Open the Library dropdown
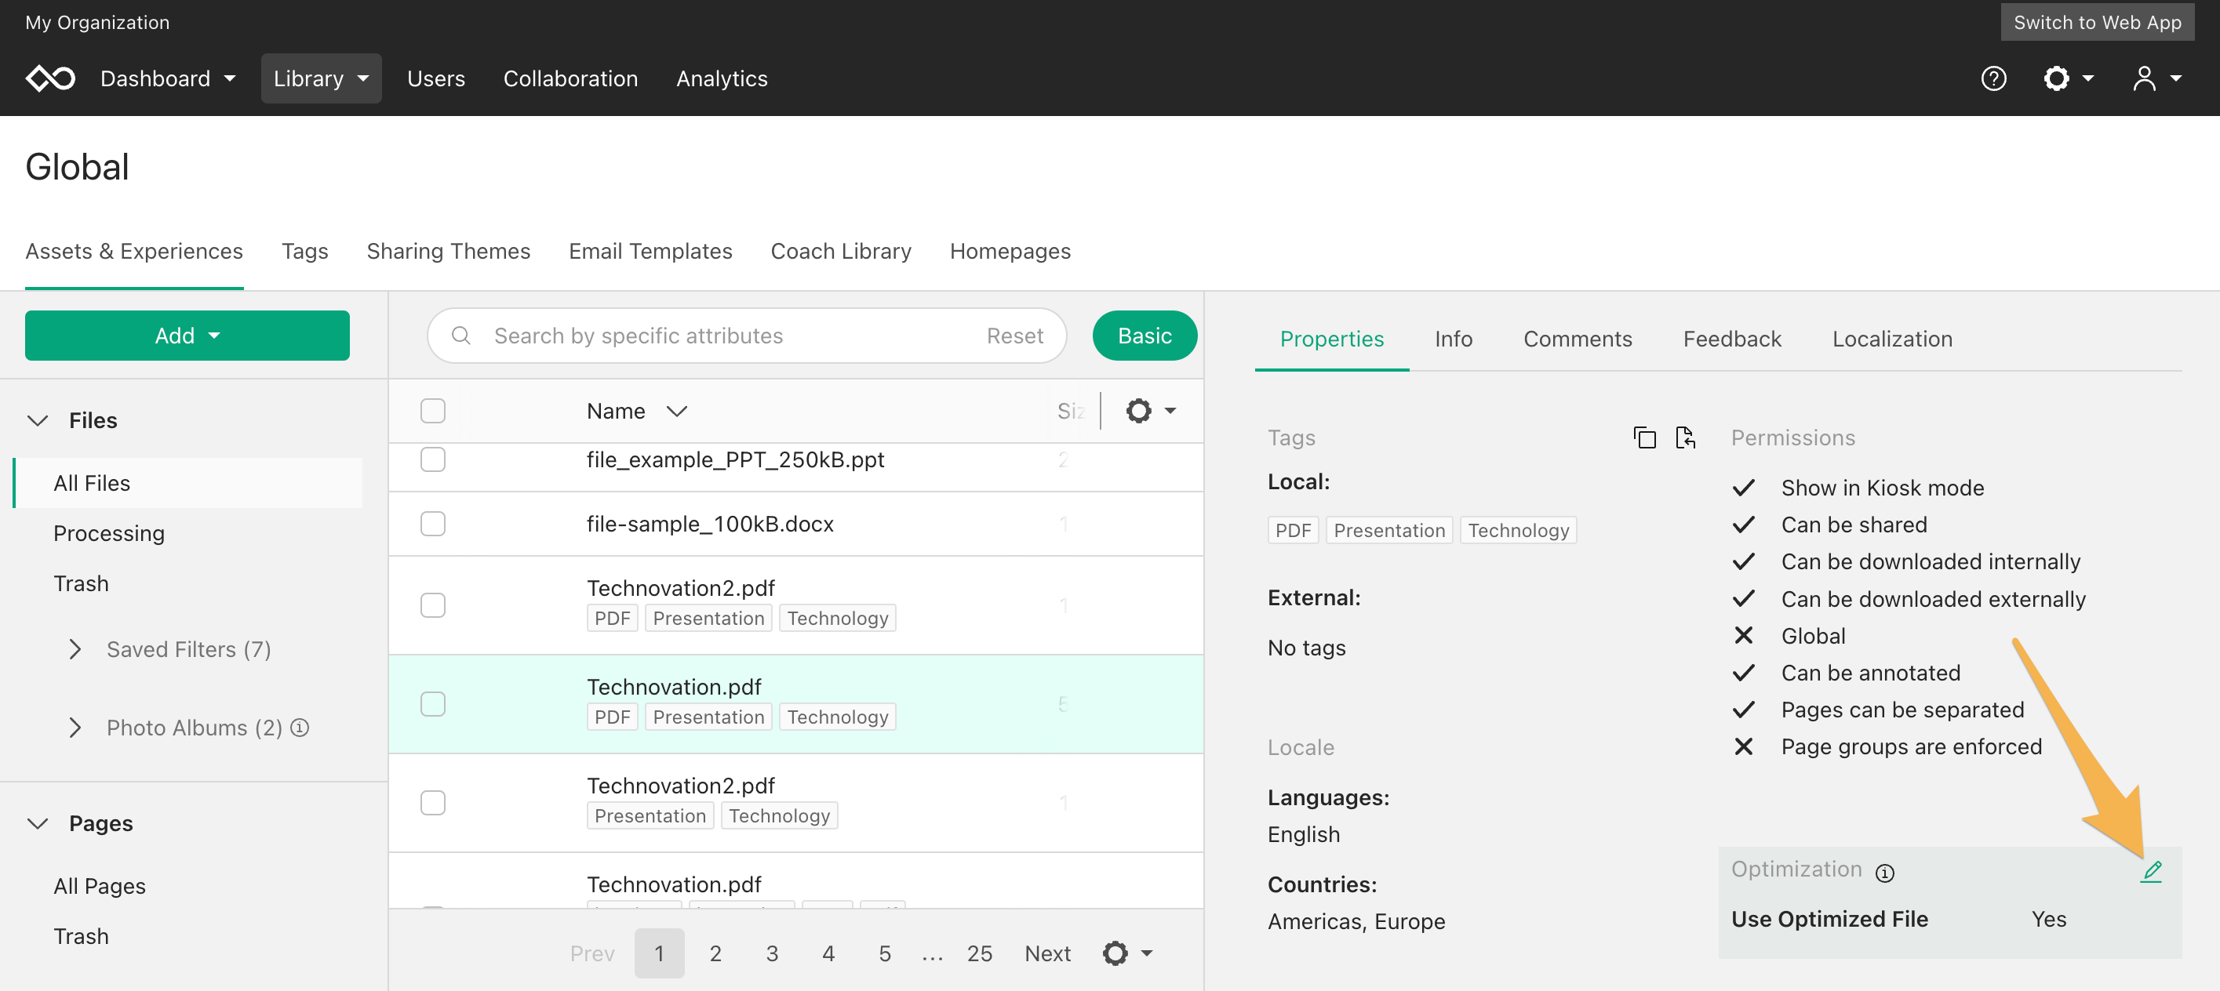Image resolution: width=2220 pixels, height=991 pixels. tap(322, 78)
